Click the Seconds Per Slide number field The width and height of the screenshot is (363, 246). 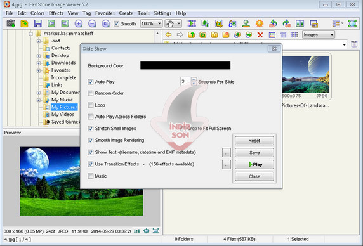pos(185,81)
